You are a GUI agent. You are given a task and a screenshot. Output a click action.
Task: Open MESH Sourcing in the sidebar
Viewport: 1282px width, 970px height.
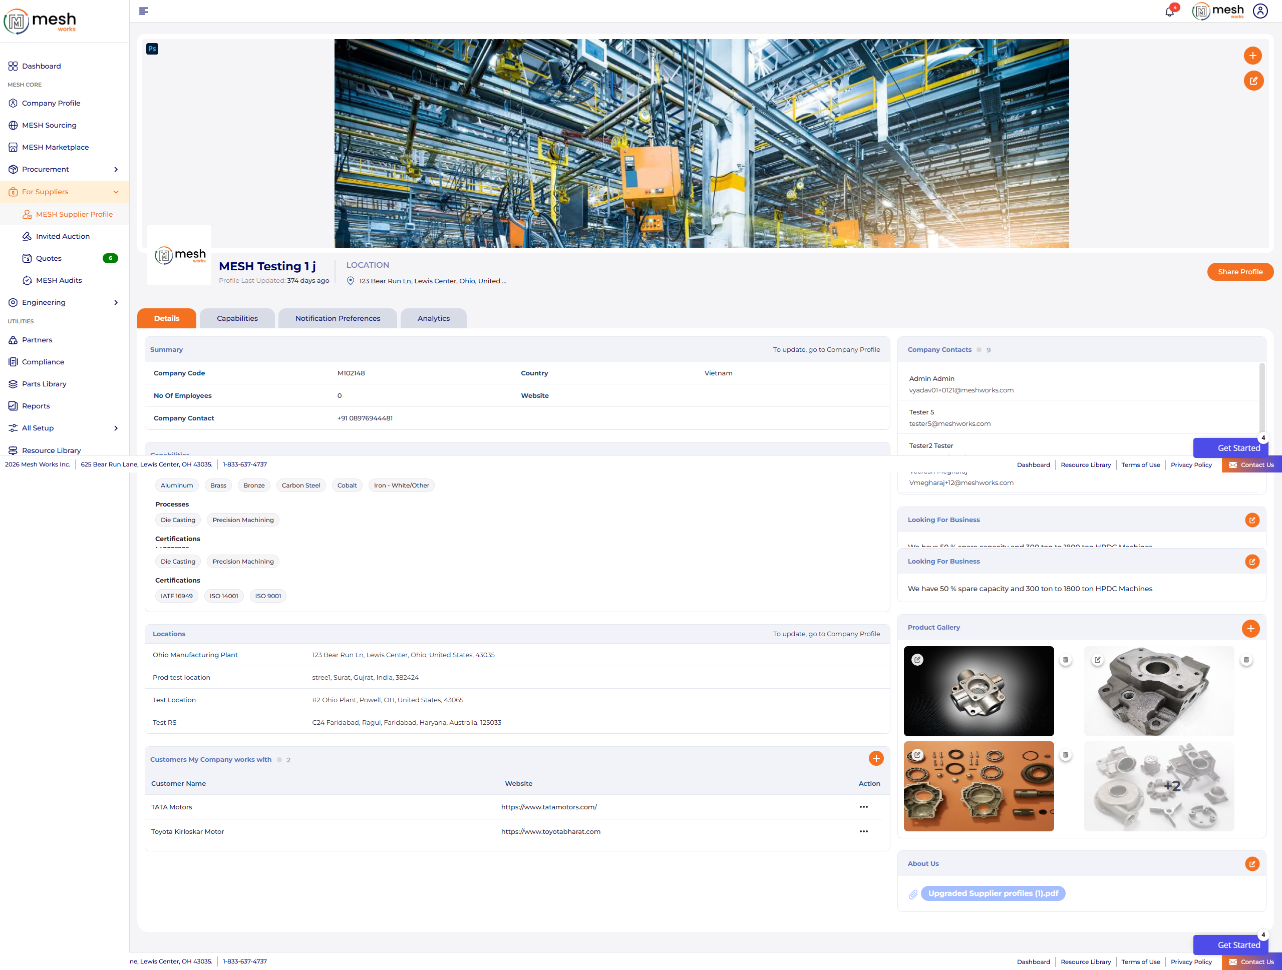pyautogui.click(x=49, y=125)
